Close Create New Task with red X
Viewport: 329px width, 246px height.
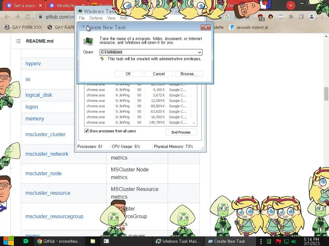pyautogui.click(x=206, y=28)
